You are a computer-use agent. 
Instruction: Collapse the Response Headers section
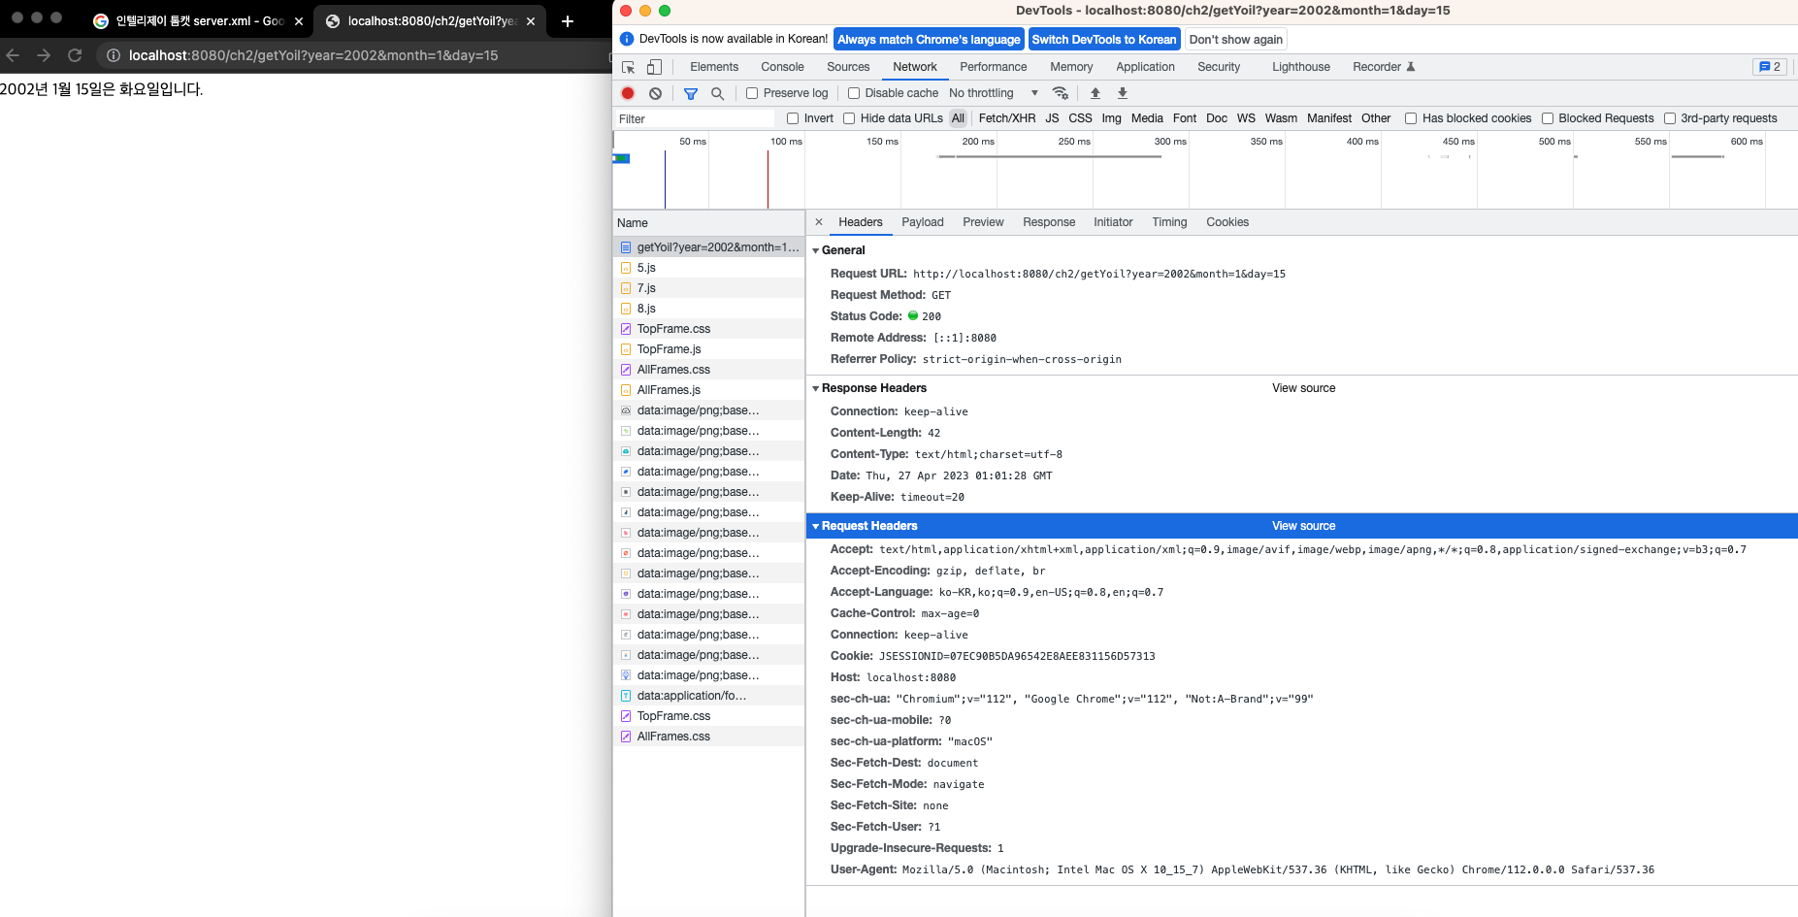tap(815, 388)
